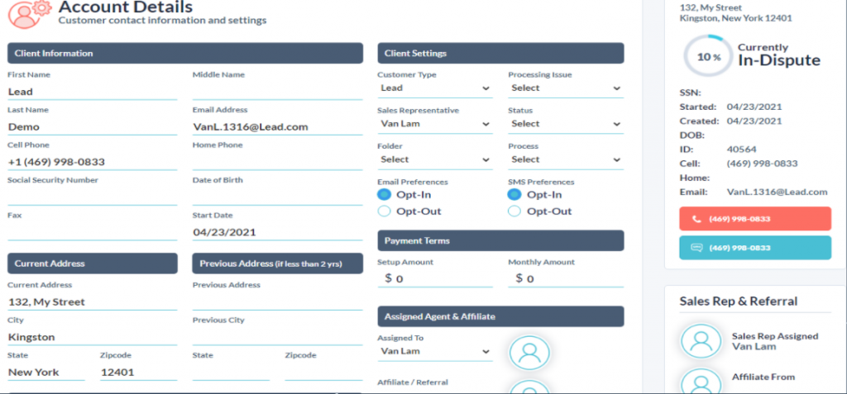Click the red call (469) 998-0833 button

pos(754,218)
